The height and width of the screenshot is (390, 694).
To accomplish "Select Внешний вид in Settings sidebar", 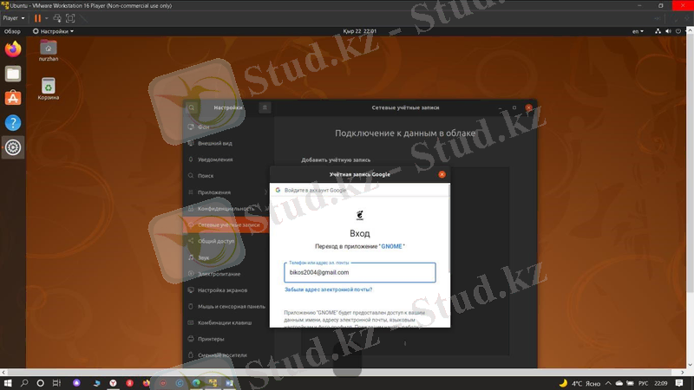I will click(x=226, y=143).
